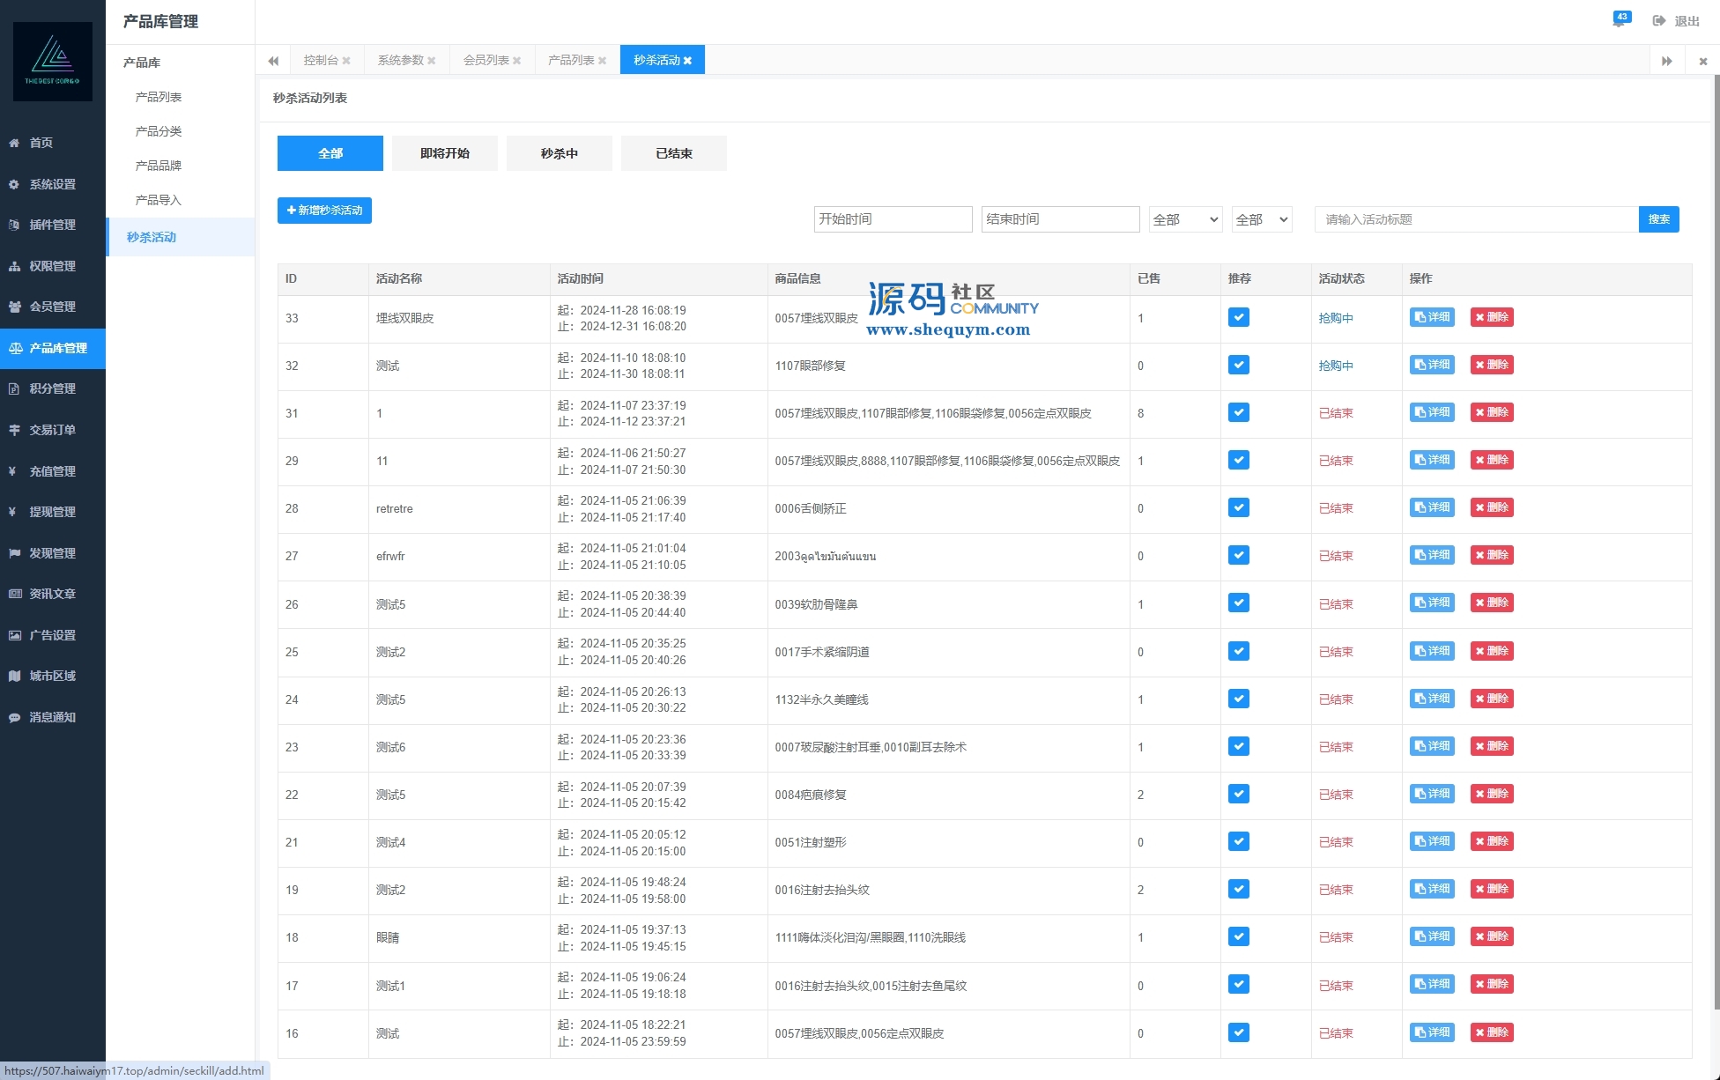The height and width of the screenshot is (1080, 1720).
Task: Switch to the 秒杀中 filter tab
Action: [559, 153]
